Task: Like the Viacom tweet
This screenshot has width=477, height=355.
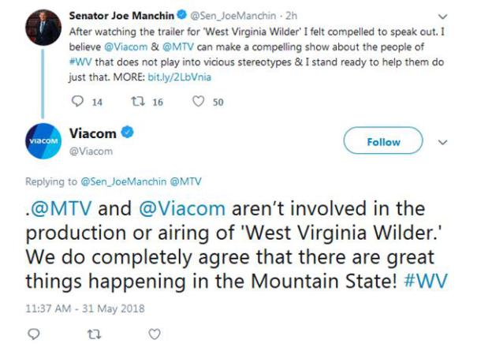Action: click(155, 334)
